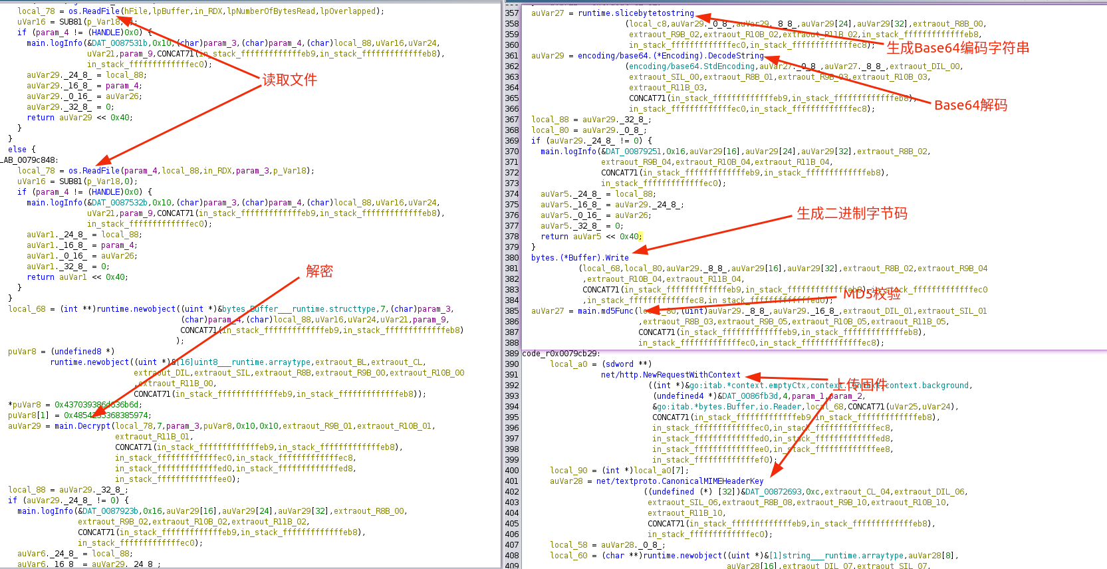The image size is (1107, 569).
Task: Select the runtime.slicebytetostring function name
Action: [x=636, y=13]
